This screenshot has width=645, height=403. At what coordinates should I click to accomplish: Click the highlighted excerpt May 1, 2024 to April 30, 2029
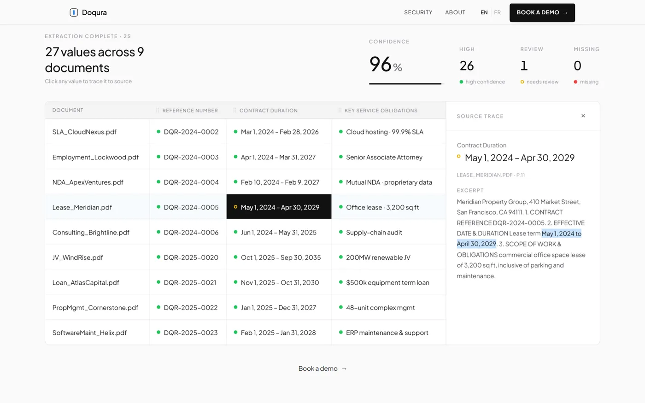[519, 239]
